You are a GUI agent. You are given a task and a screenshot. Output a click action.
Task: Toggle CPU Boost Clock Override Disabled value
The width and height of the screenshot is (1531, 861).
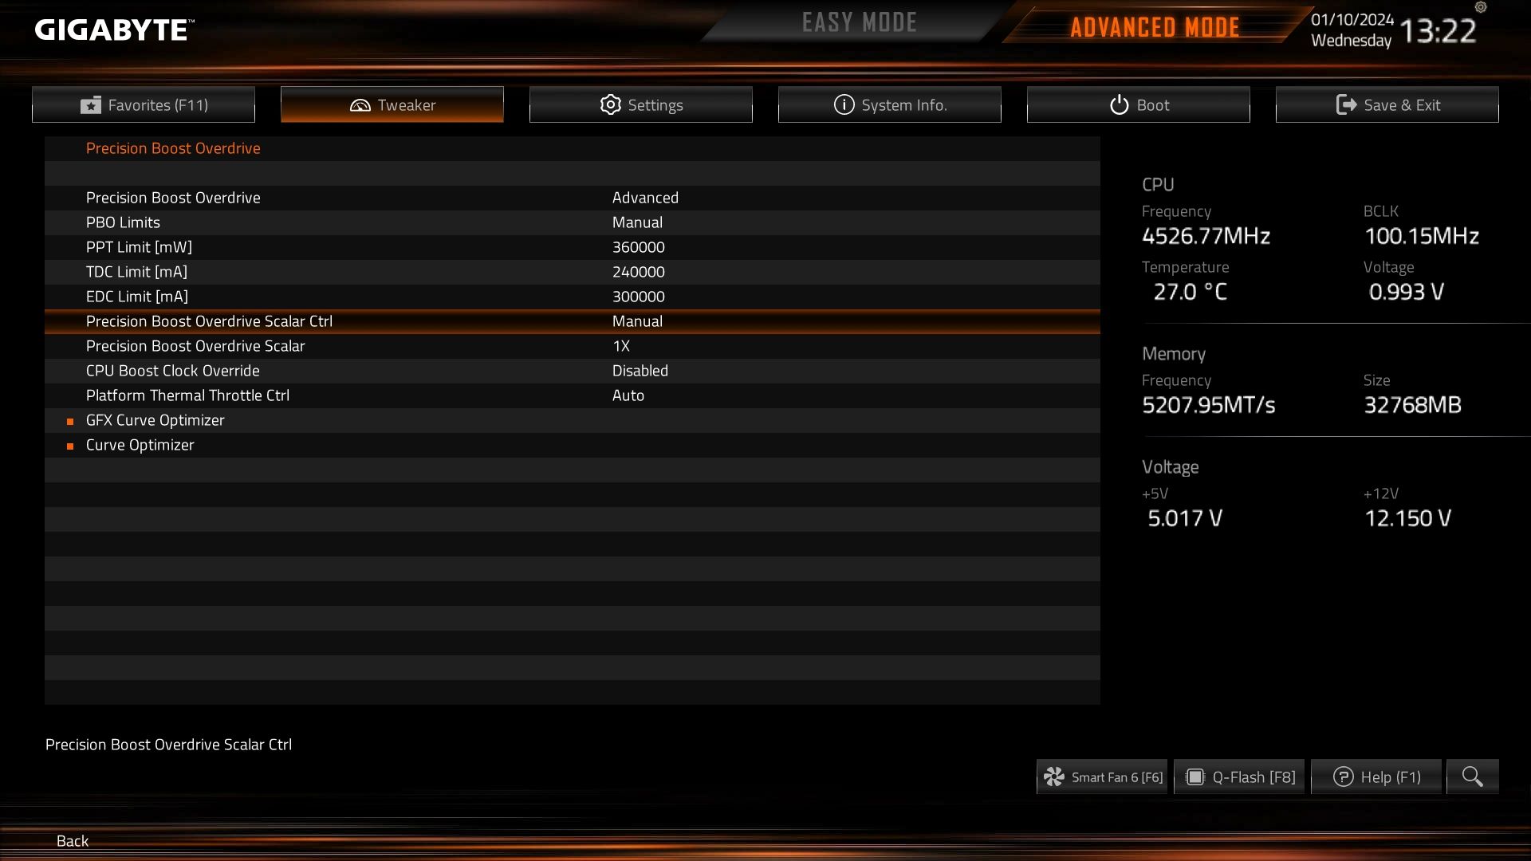click(640, 371)
